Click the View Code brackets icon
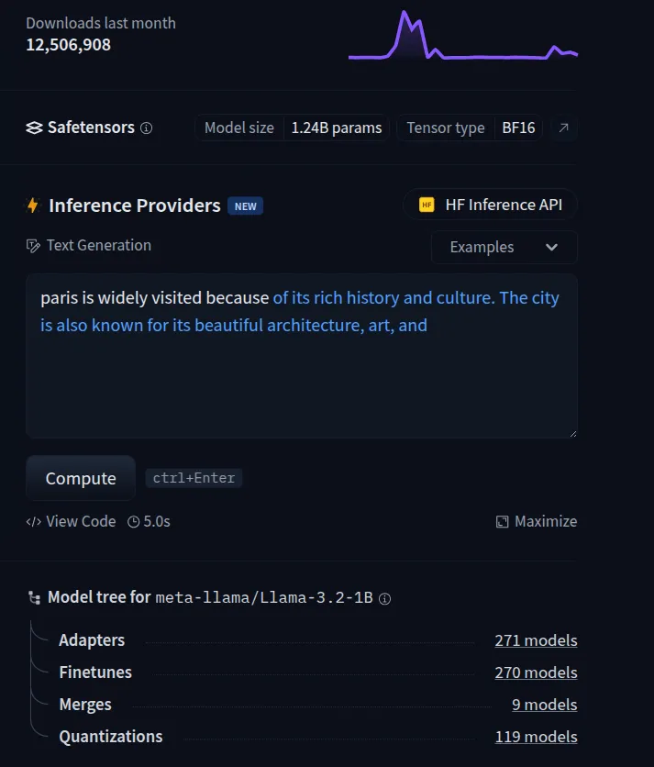654x767 pixels. point(34,522)
